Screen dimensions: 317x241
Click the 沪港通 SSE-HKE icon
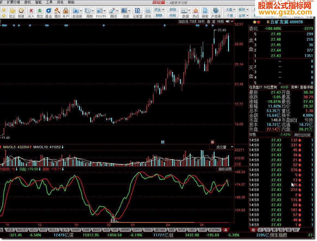(x=216, y=11)
